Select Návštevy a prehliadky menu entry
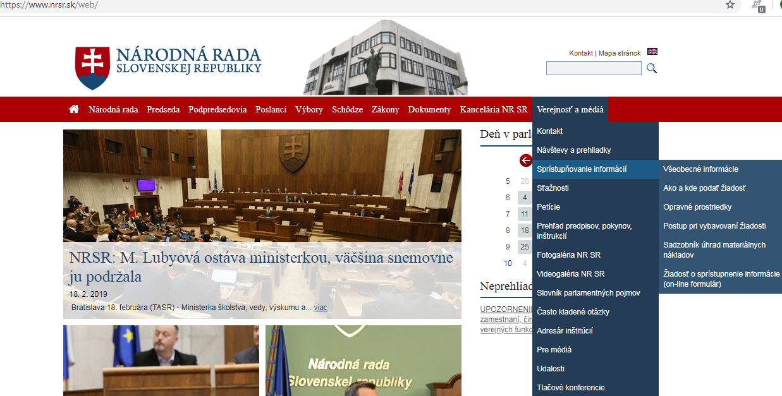This screenshot has height=396, width=782. 596,150
